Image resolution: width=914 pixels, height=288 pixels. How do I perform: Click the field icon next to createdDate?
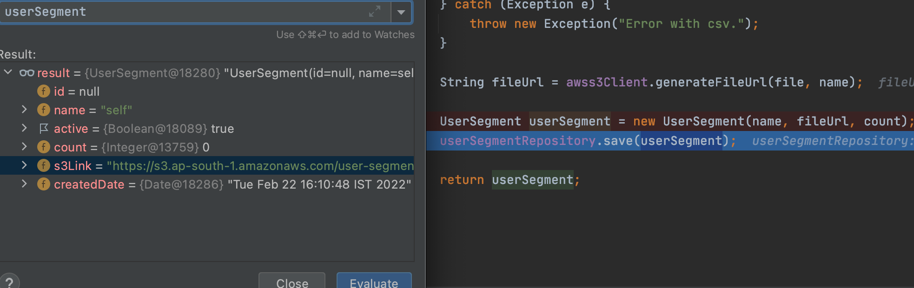coord(44,184)
